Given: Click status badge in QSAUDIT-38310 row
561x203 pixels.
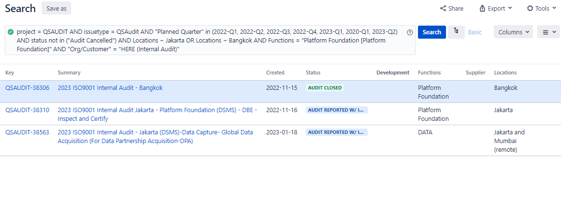Looking at the screenshot, I should click(337, 110).
